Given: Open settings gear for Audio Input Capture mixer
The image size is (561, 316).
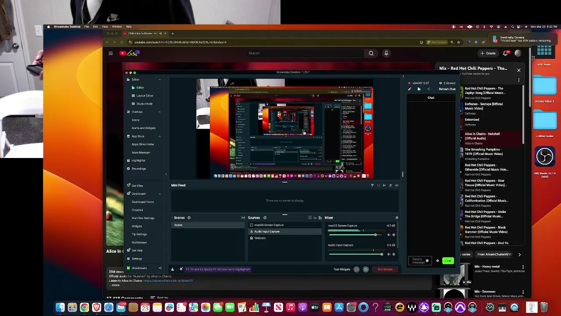Looking at the screenshot, I should click(394, 255).
